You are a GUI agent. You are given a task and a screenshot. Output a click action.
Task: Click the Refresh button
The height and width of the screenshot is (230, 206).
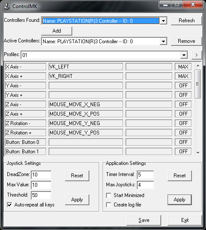point(186,21)
